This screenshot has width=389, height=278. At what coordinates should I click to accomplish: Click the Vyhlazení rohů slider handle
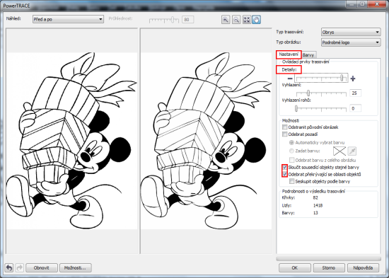click(296, 108)
